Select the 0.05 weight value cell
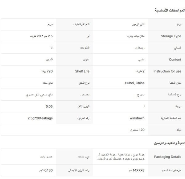185x179 pixels. pos(49,106)
